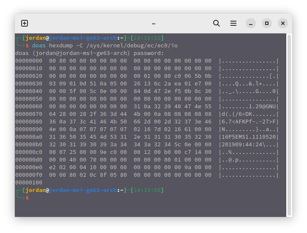The height and width of the screenshot is (233, 307).
Task: Click offset 00000040 in hexdump
Action: (29, 91)
